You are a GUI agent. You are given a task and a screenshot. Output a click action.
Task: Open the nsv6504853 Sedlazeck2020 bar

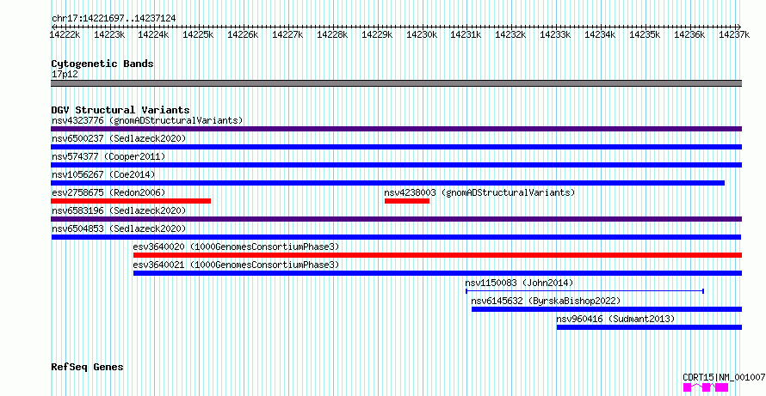click(396, 237)
